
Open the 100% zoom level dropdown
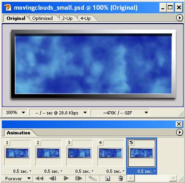[15, 113]
